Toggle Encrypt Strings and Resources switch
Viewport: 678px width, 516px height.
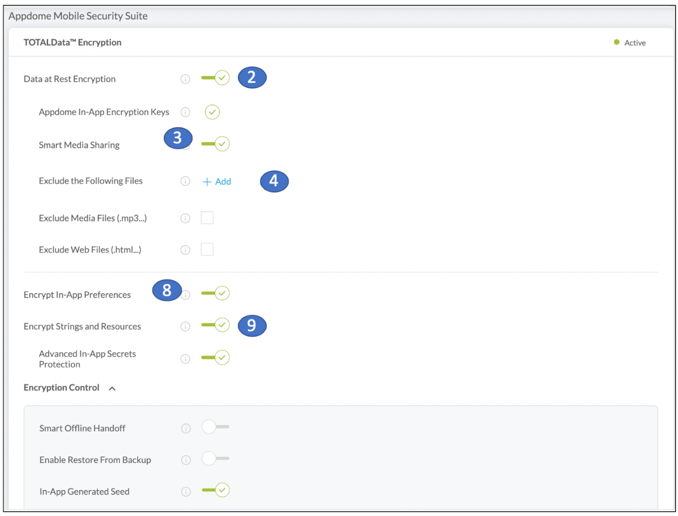click(215, 325)
